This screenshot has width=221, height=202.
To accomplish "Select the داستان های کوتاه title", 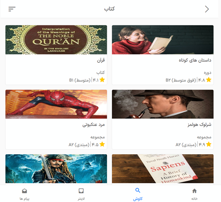I will click(x=195, y=60).
